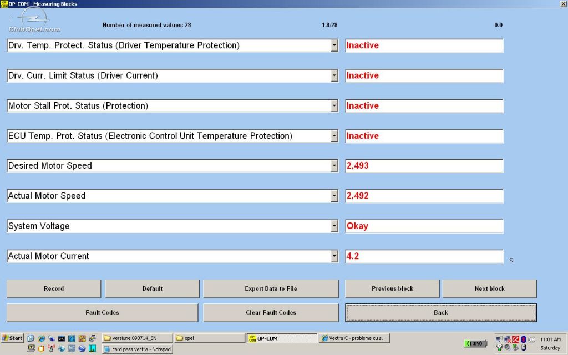Open dropdown for Actual Motor Current
The height and width of the screenshot is (355, 568).
coord(334,256)
